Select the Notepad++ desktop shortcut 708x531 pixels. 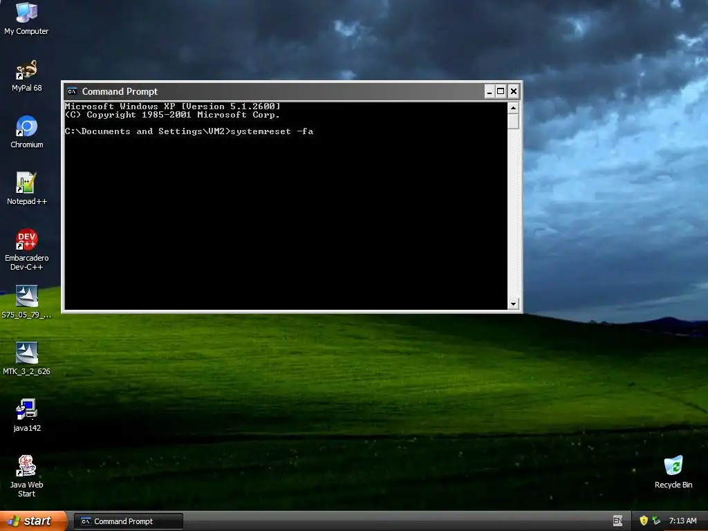[27, 189]
